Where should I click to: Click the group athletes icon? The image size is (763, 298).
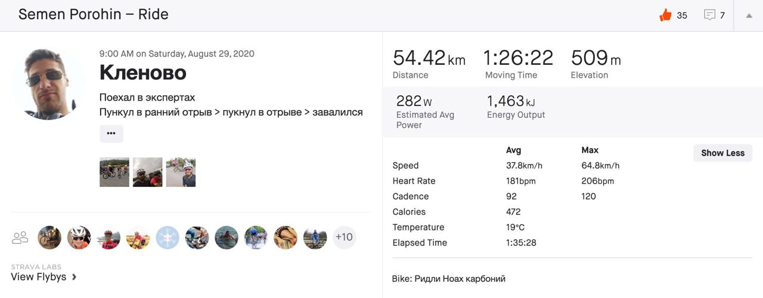click(x=20, y=238)
